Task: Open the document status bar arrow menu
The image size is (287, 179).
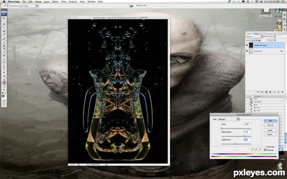Action: (107, 165)
